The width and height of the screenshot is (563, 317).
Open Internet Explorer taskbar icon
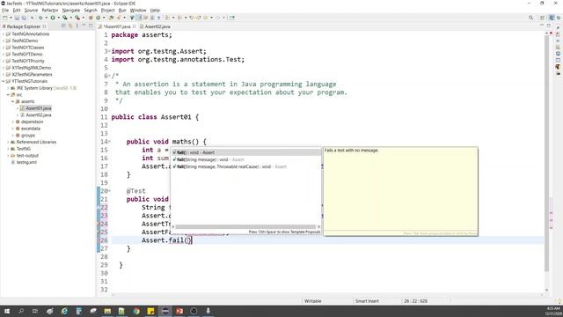64,311
